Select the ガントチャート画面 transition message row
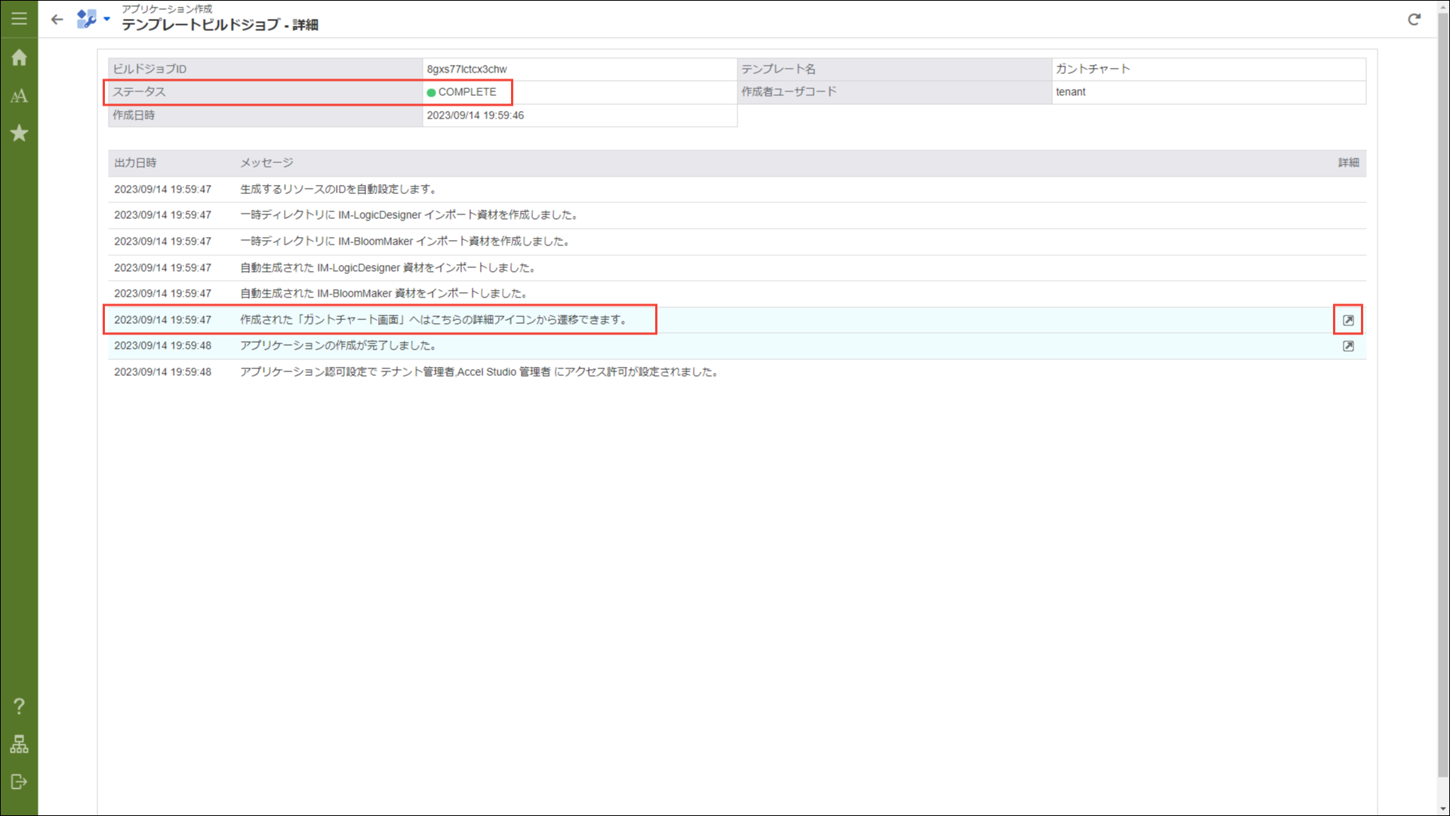This screenshot has width=1450, height=816. point(737,320)
